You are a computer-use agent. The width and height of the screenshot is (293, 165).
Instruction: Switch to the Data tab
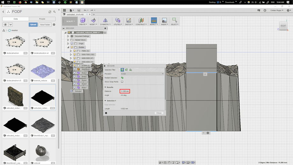click(x=16, y=19)
